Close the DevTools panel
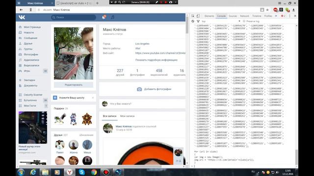314x176 pixels. coord(295,16)
